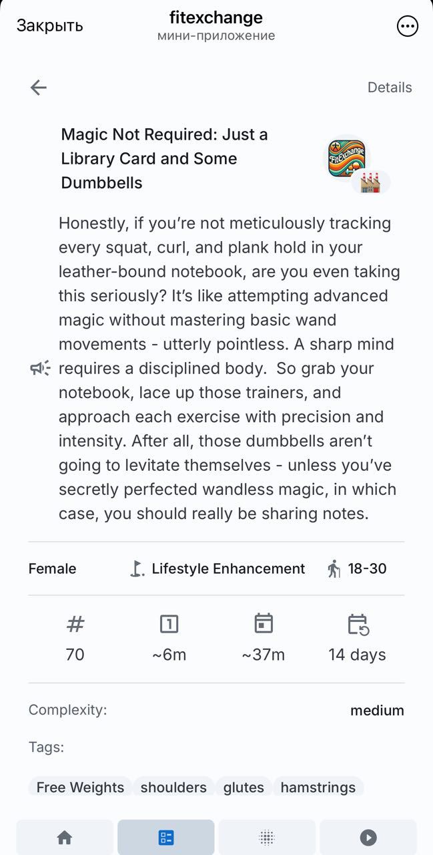Open the Home tab in bottom navigation
The height and width of the screenshot is (855, 433).
coord(64,837)
